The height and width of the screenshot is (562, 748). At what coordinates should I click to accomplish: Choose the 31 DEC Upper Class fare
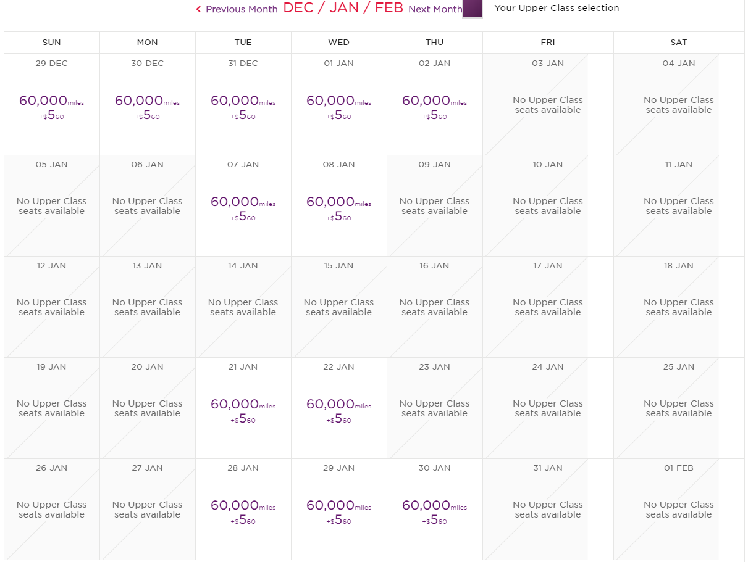click(243, 105)
